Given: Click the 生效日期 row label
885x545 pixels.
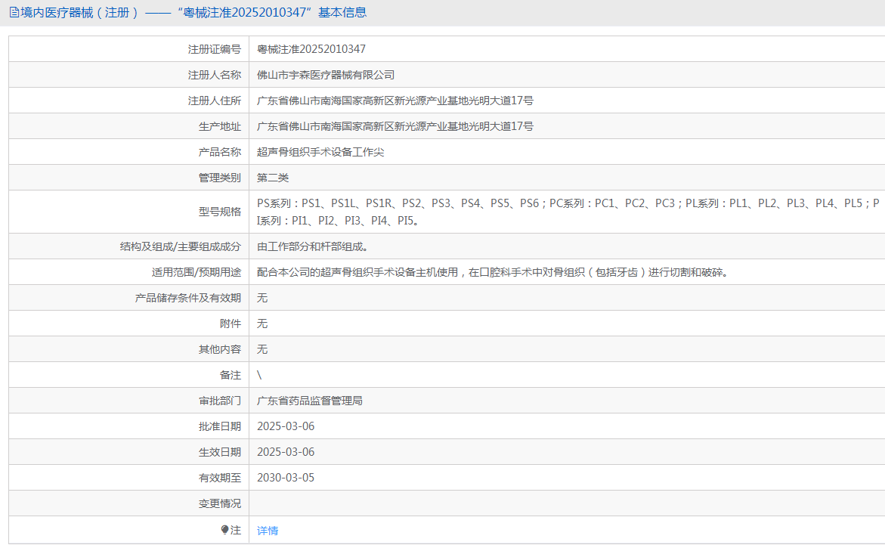Looking at the screenshot, I should [220, 452].
